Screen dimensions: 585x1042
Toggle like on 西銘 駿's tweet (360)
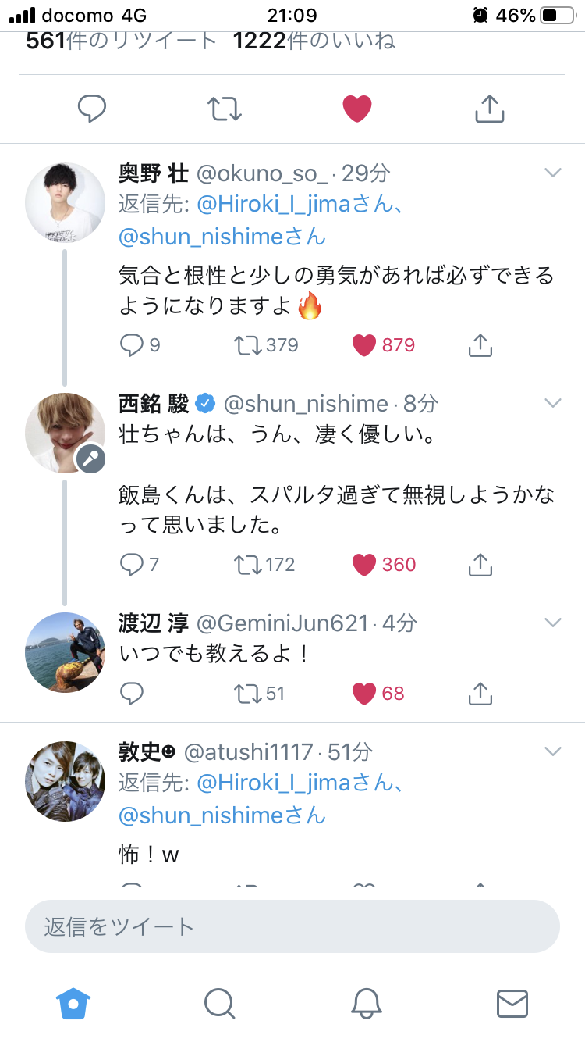click(x=364, y=564)
